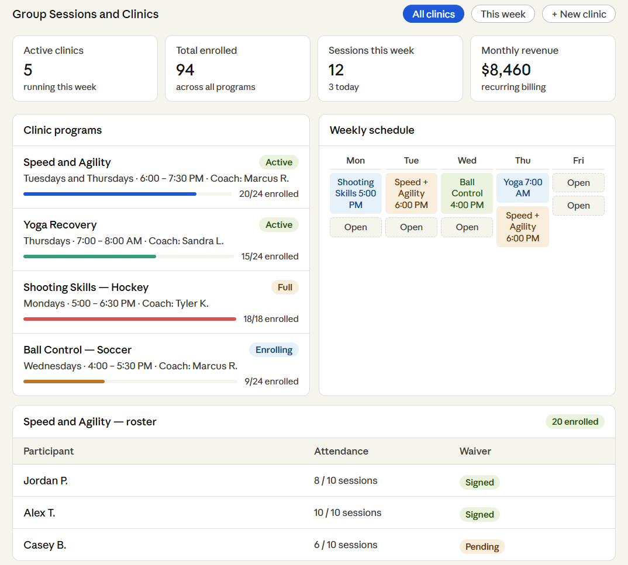Open the Speed and Agility program
The image size is (628, 565).
[67, 162]
